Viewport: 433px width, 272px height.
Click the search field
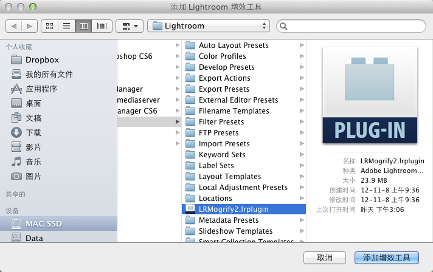[351, 26]
